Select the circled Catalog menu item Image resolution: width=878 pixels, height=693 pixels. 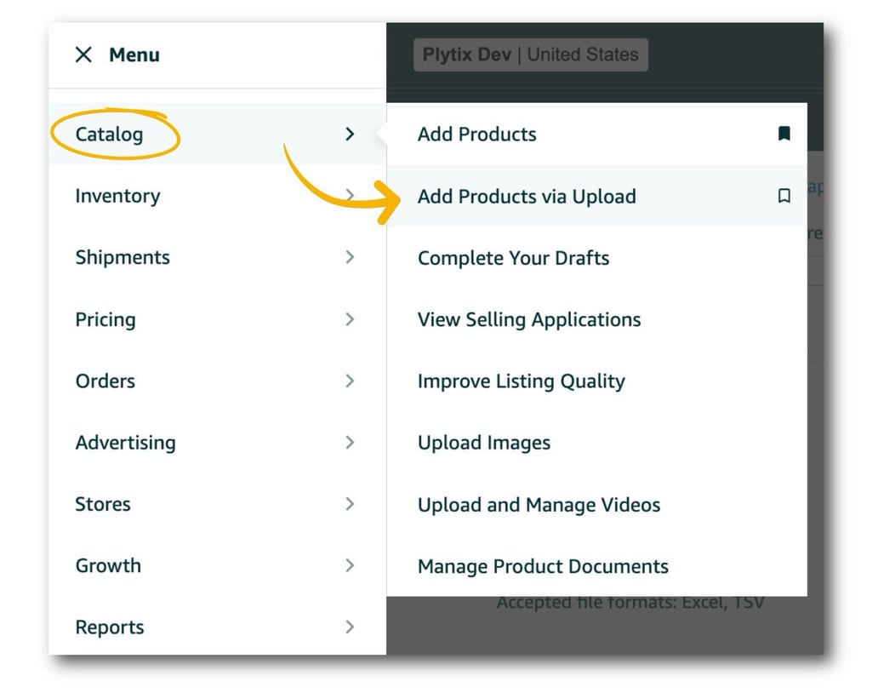click(113, 134)
